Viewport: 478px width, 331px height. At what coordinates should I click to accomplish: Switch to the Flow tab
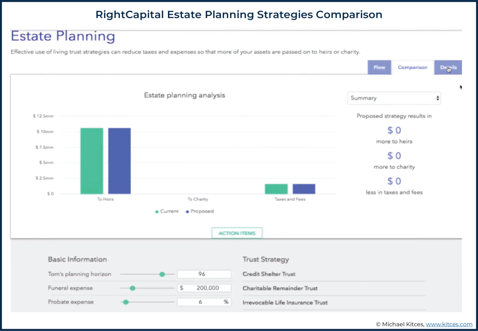coord(379,67)
